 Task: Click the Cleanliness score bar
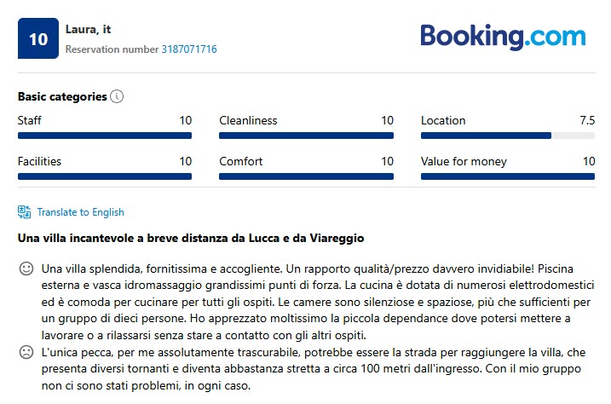306,136
